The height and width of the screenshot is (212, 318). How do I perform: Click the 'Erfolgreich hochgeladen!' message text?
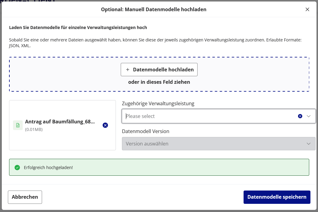[x=48, y=167]
